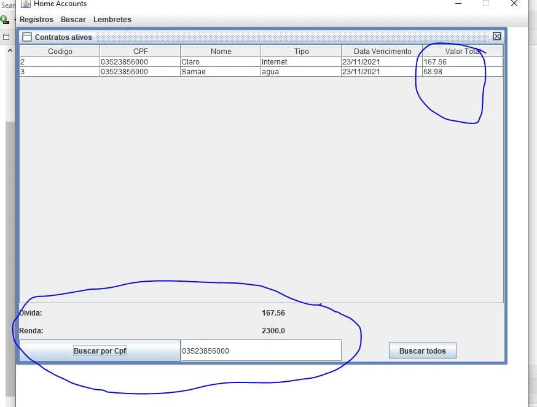Collapse the up chevron in background window

[10, 51]
